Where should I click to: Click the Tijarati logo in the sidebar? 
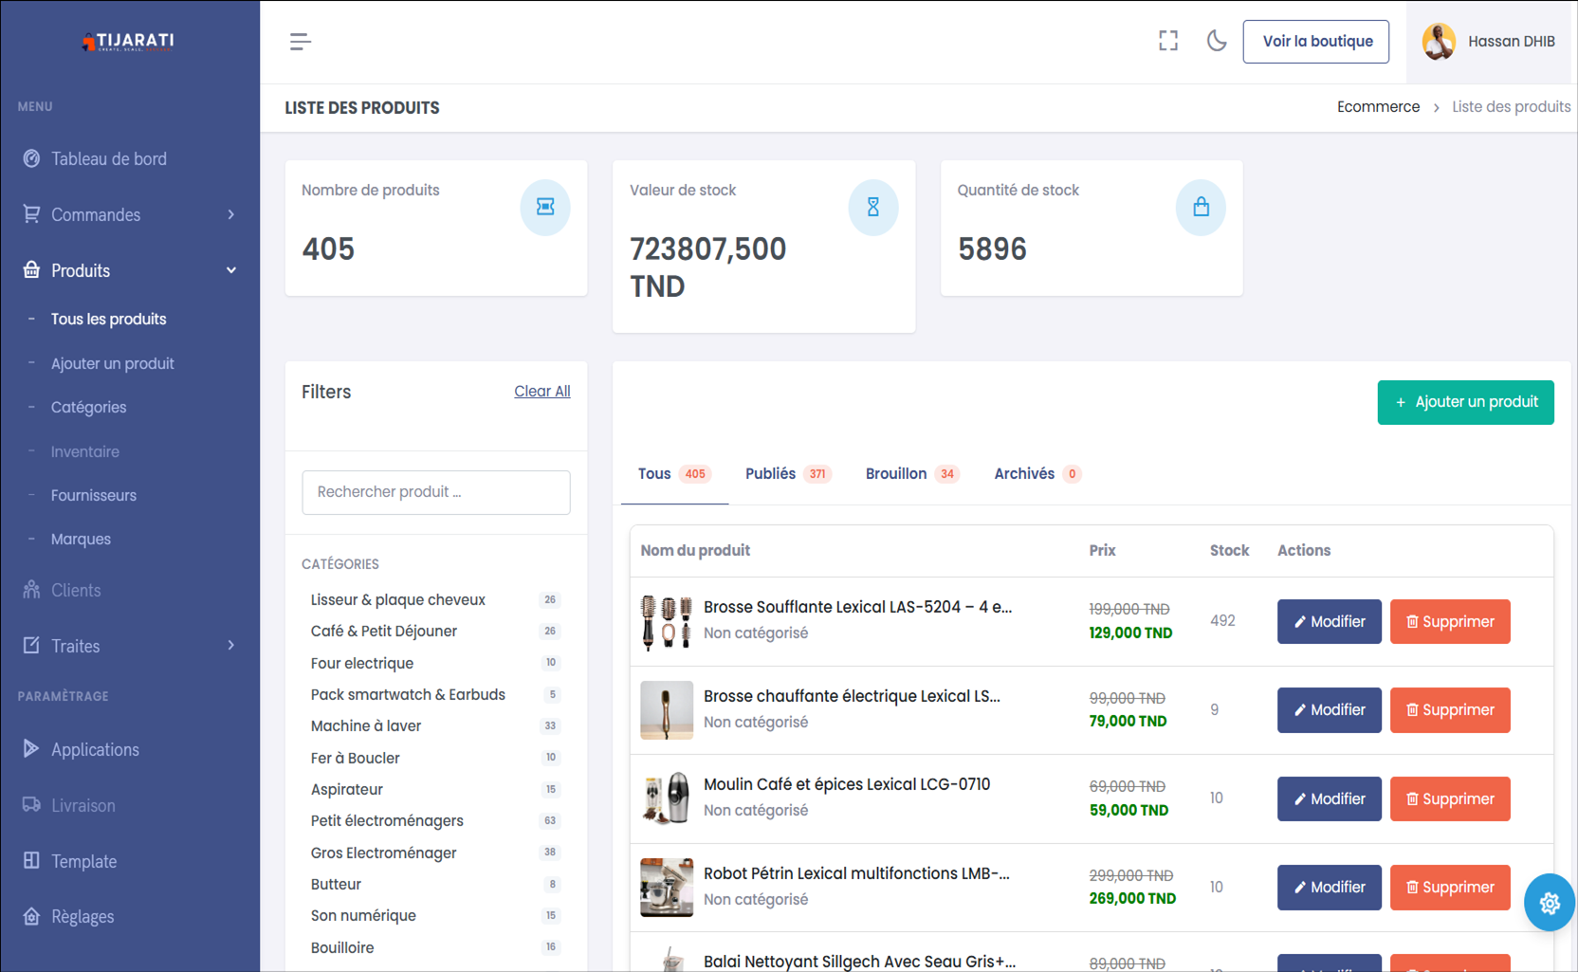pyautogui.click(x=129, y=41)
